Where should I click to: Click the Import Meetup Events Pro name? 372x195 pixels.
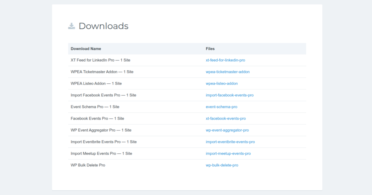pyautogui.click(x=101, y=153)
